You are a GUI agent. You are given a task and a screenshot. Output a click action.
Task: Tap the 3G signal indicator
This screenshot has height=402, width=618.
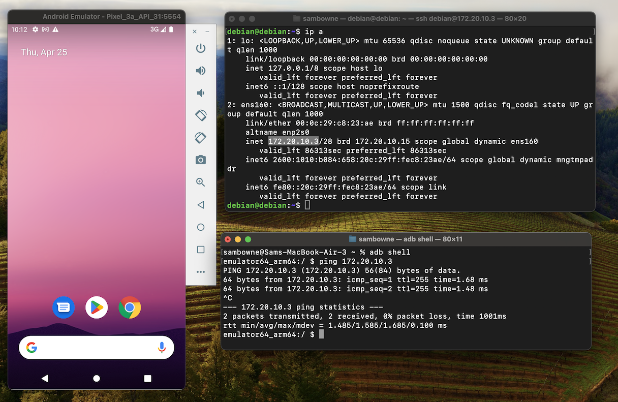click(158, 29)
